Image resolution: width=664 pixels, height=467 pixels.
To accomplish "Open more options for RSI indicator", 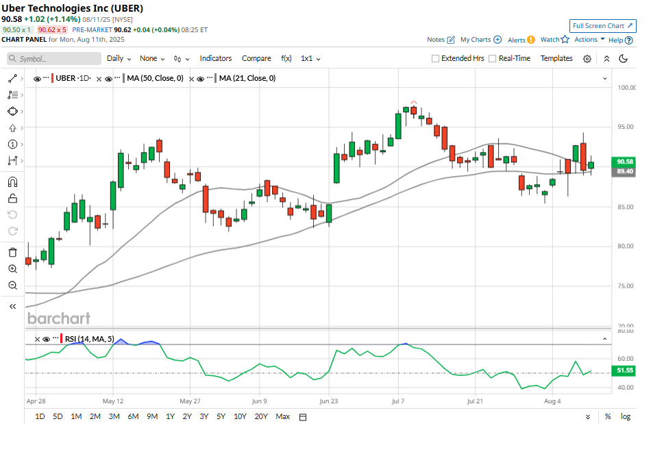I will 56,338.
